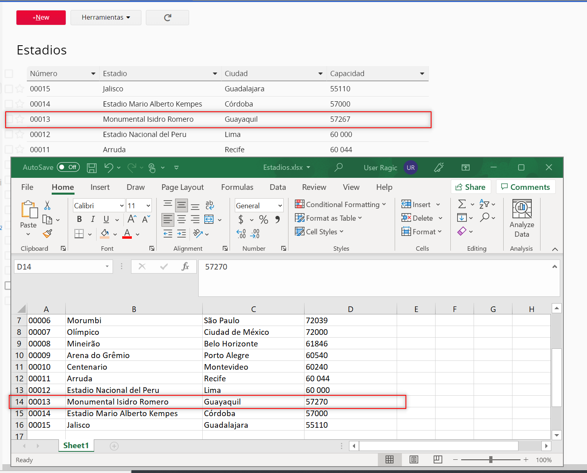Image resolution: width=587 pixels, height=473 pixels.
Task: Expand the Calibri font name dropdown
Action: click(x=122, y=206)
